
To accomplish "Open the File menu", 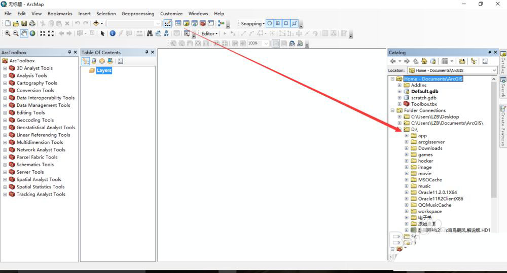I will coord(8,14).
